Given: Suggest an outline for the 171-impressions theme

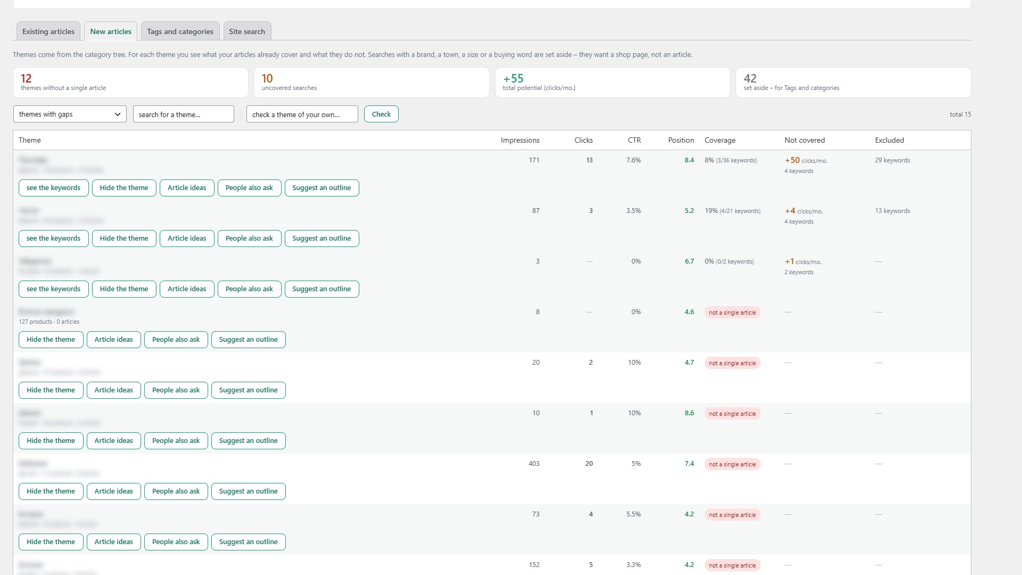Looking at the screenshot, I should tap(322, 188).
